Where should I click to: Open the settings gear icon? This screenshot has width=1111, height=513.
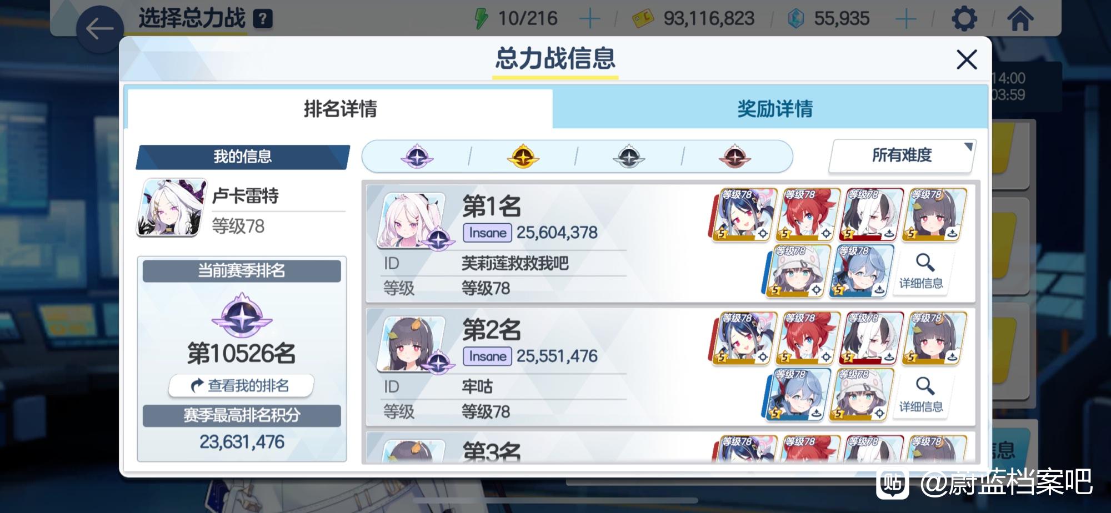(964, 18)
